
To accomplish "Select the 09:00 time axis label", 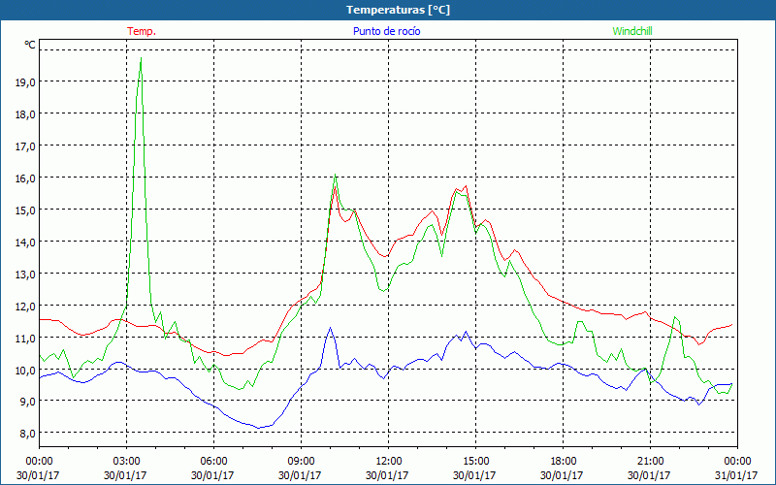I will pyautogui.click(x=301, y=461).
